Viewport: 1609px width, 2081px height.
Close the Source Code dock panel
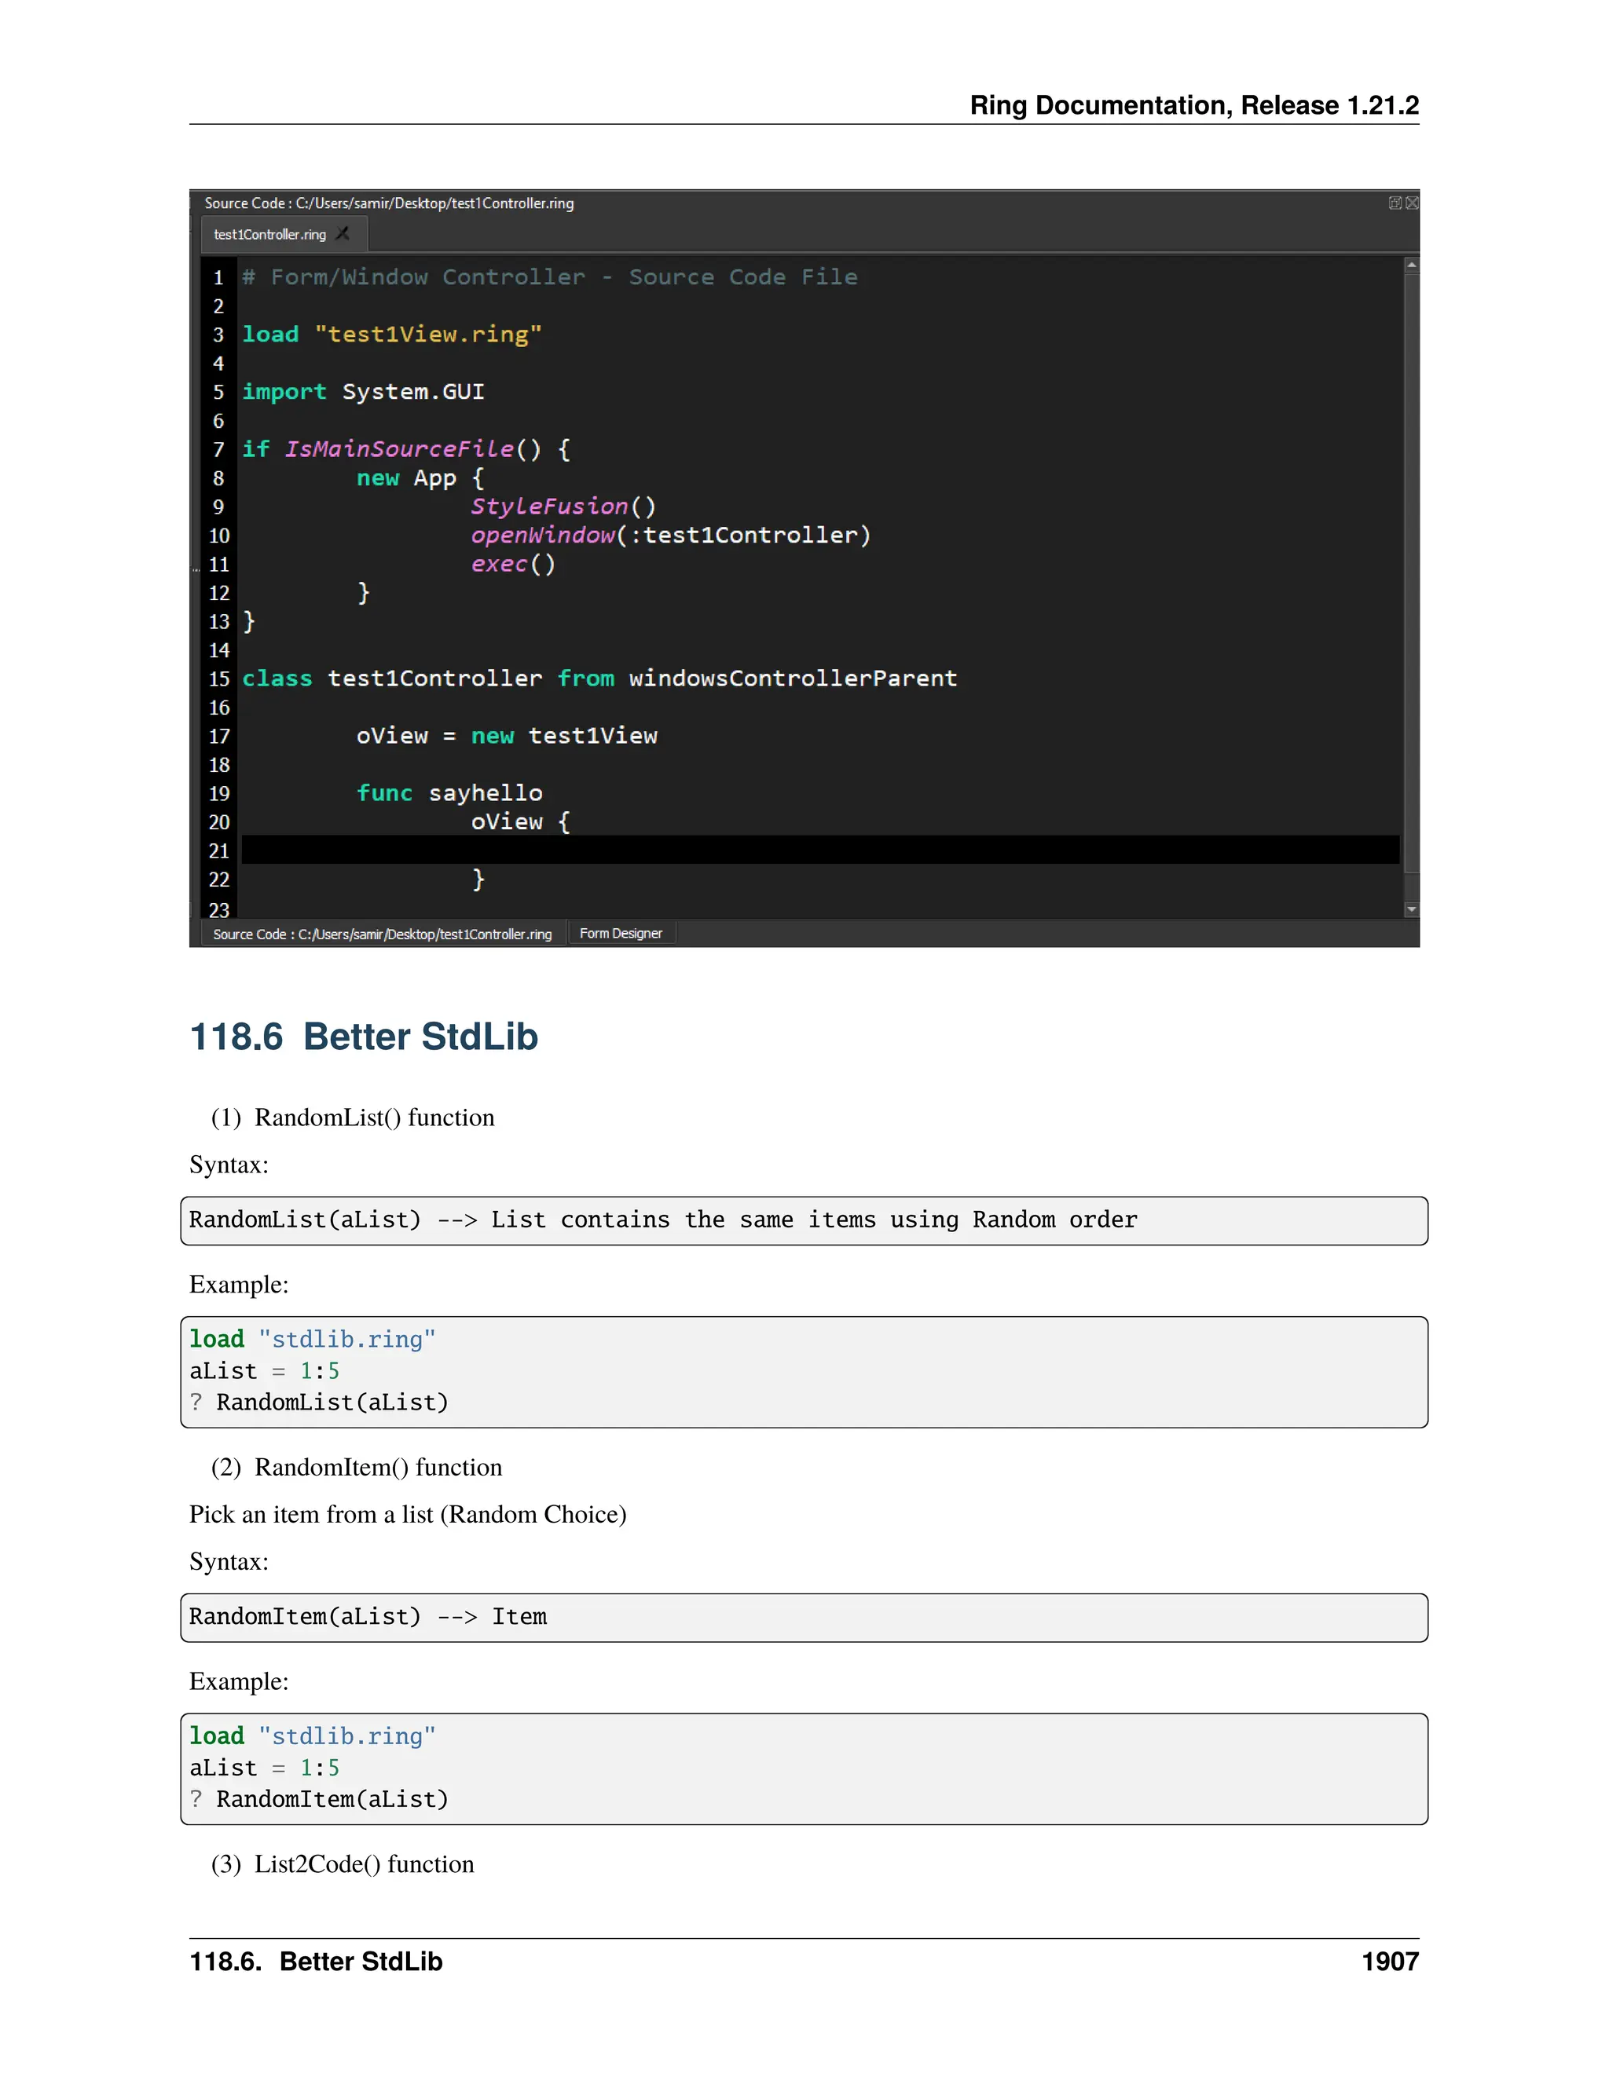pyautogui.click(x=1412, y=203)
